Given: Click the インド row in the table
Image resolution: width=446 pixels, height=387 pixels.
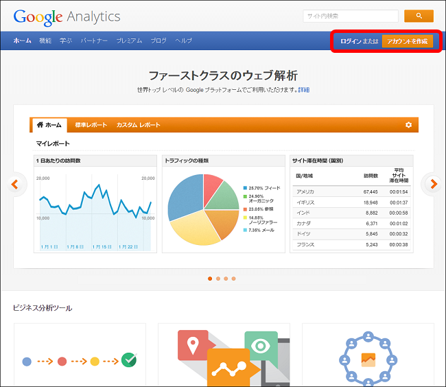Looking at the screenshot, I should [x=351, y=213].
